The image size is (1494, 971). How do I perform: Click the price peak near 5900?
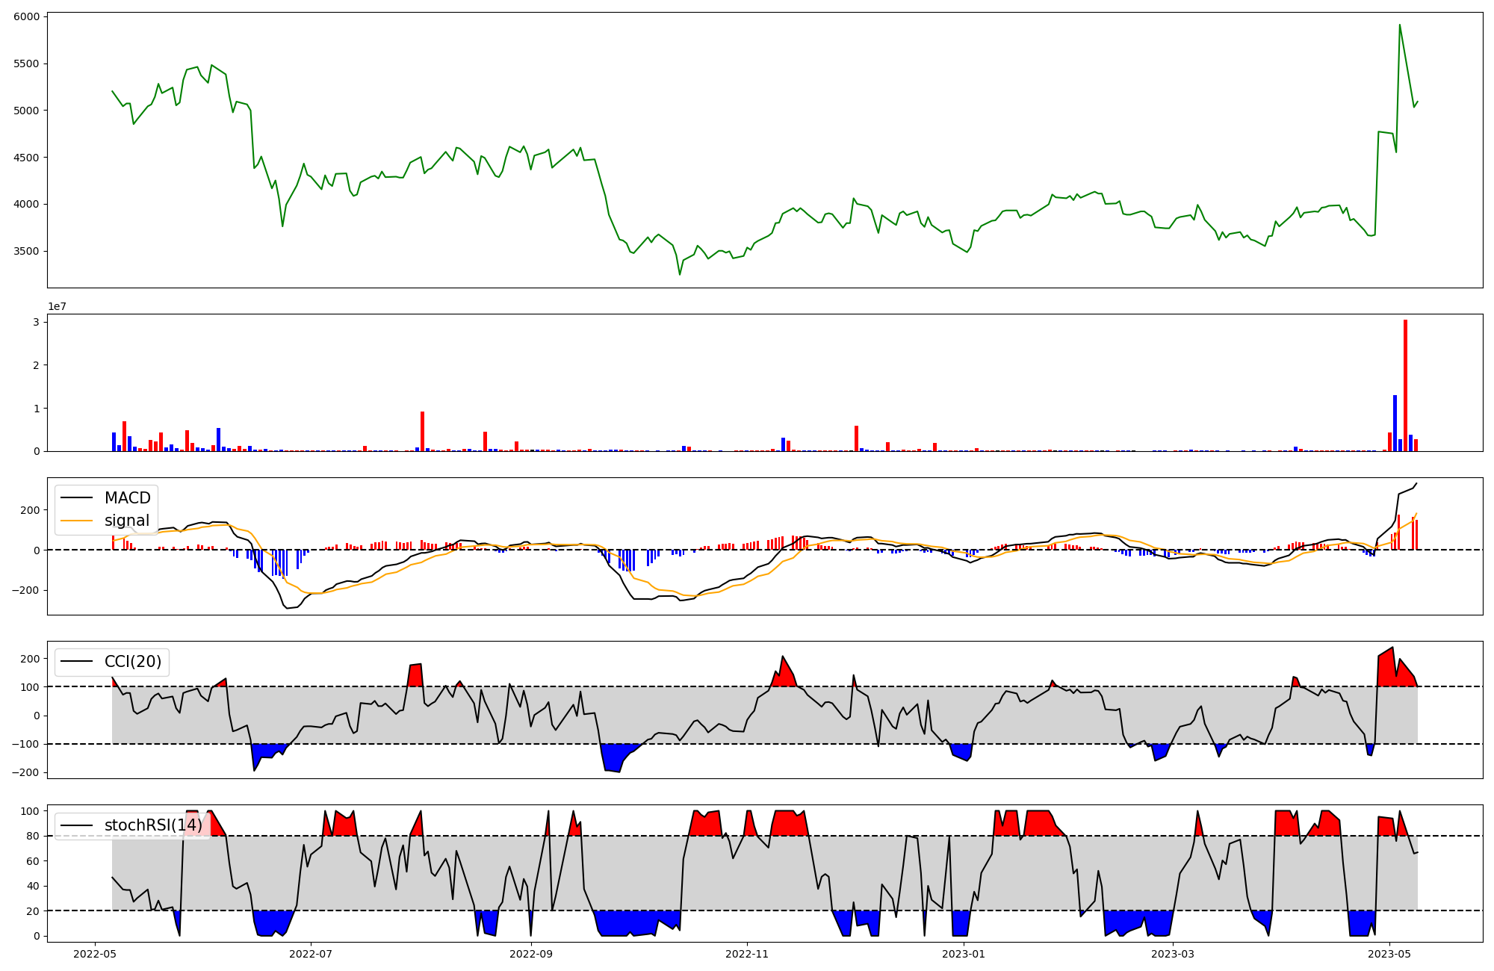click(1399, 25)
